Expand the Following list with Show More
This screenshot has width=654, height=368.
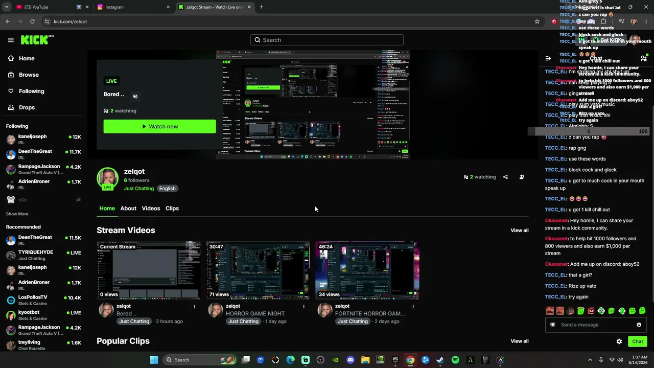17,214
